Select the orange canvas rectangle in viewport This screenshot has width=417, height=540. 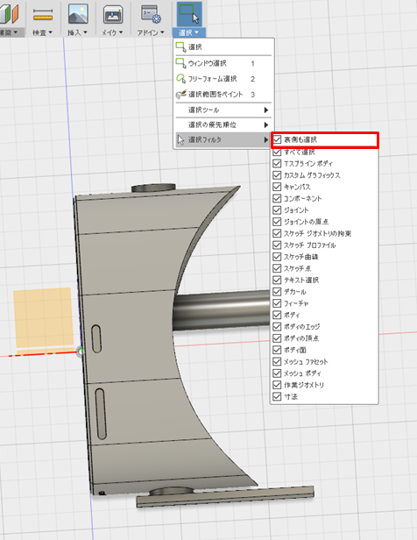44,317
